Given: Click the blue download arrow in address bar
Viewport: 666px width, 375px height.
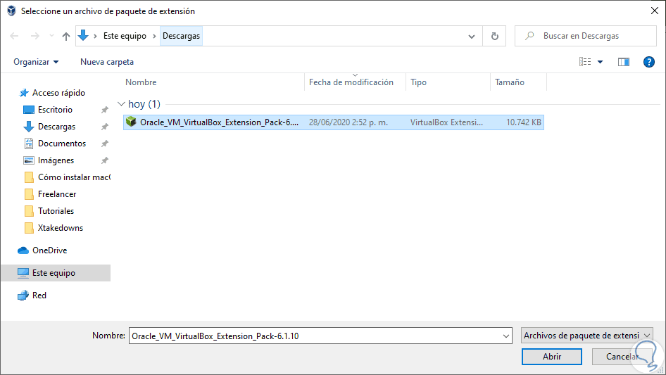Looking at the screenshot, I should pos(83,36).
